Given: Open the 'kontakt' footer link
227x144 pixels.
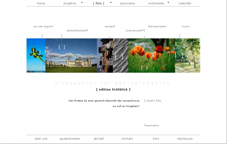Looking at the screenshot, I should [x=127, y=139].
